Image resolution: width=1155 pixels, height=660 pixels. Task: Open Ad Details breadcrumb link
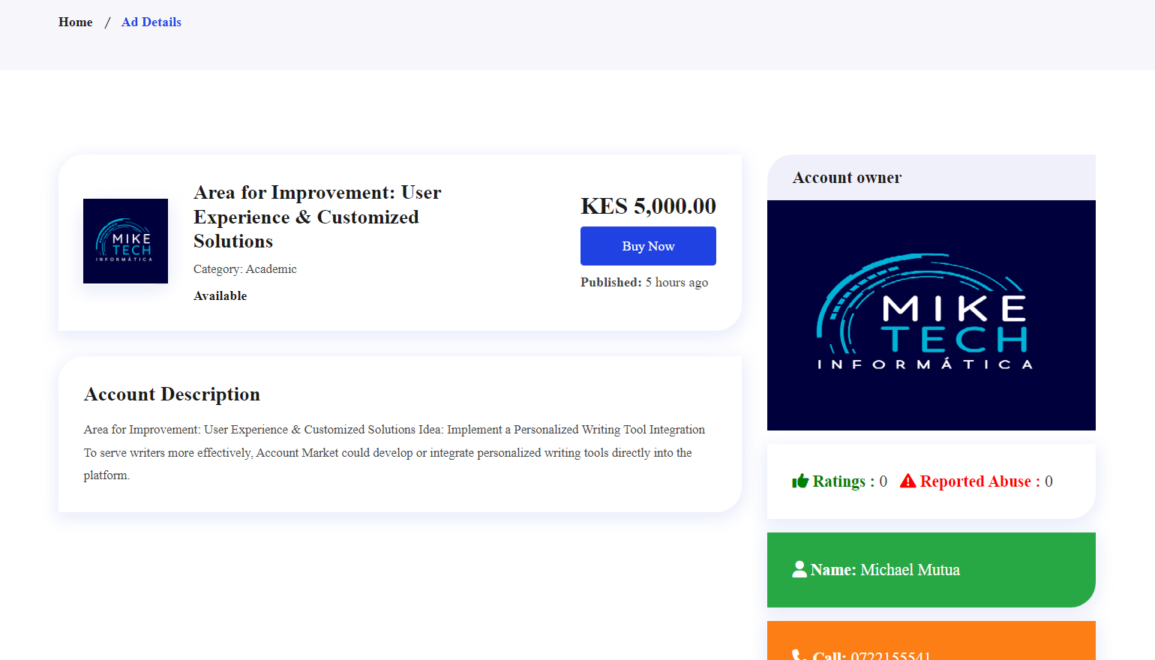[151, 22]
